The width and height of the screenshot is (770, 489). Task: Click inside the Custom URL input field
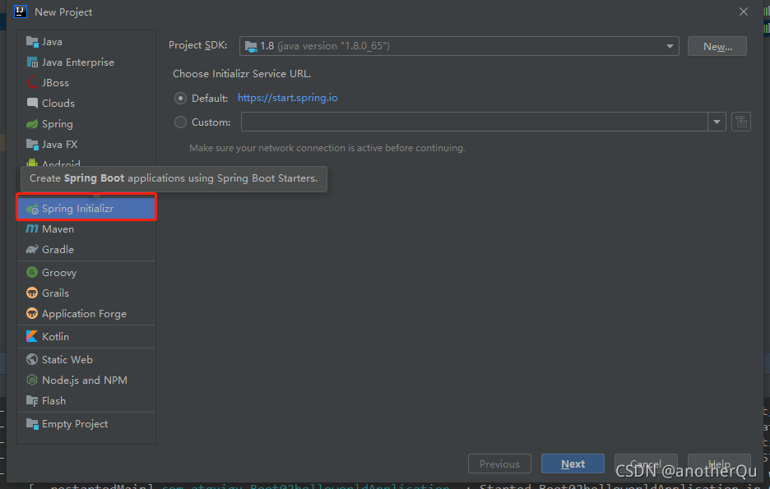point(475,122)
